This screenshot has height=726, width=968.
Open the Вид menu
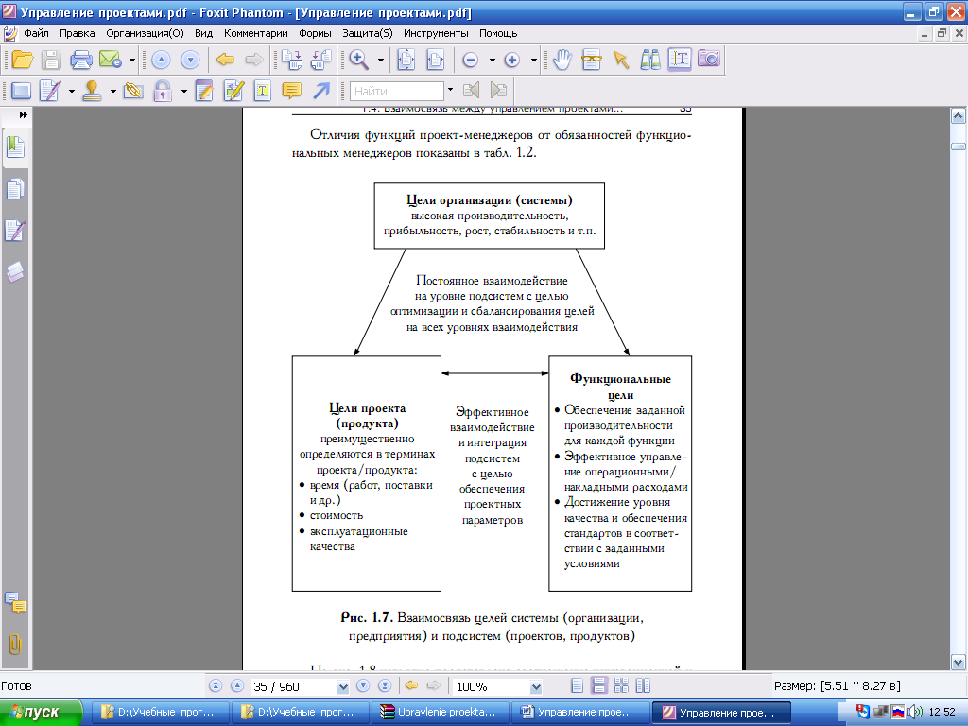pos(204,33)
